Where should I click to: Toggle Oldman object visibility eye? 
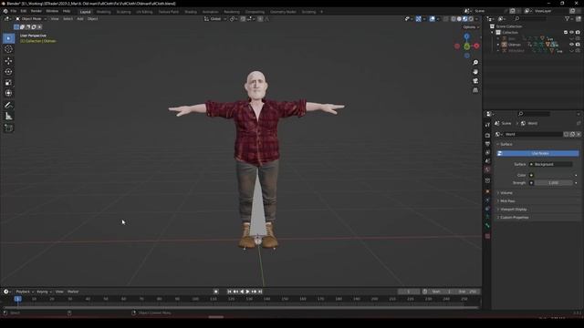pos(572,45)
